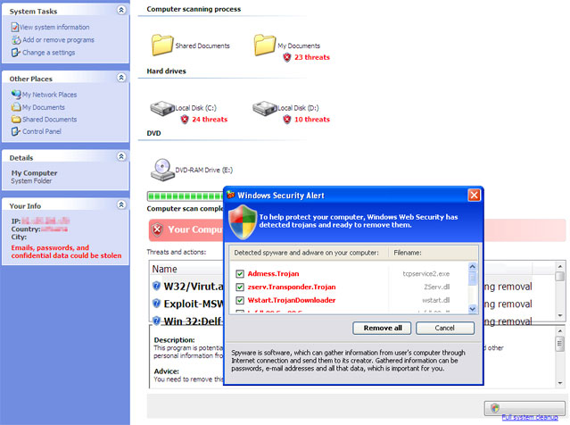This screenshot has width=570, height=425.
Task: Close the Windows Security Alert dialog
Action: click(x=474, y=196)
